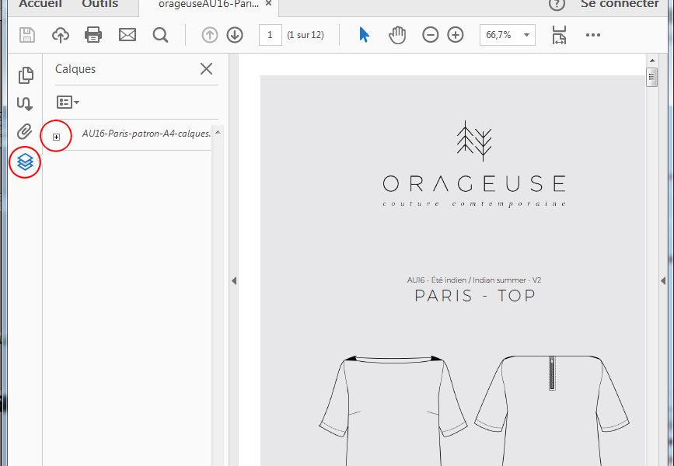Screen dimensions: 674x466
Task: Expand the AU16-Paris-patron-A4-calques layer tree
Action: tap(56, 137)
